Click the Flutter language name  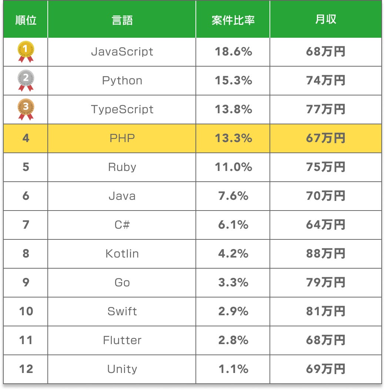(x=122, y=340)
